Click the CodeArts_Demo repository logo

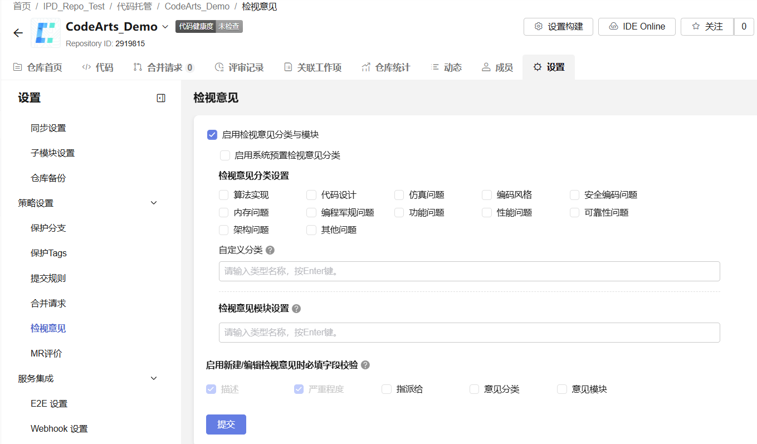tap(46, 32)
